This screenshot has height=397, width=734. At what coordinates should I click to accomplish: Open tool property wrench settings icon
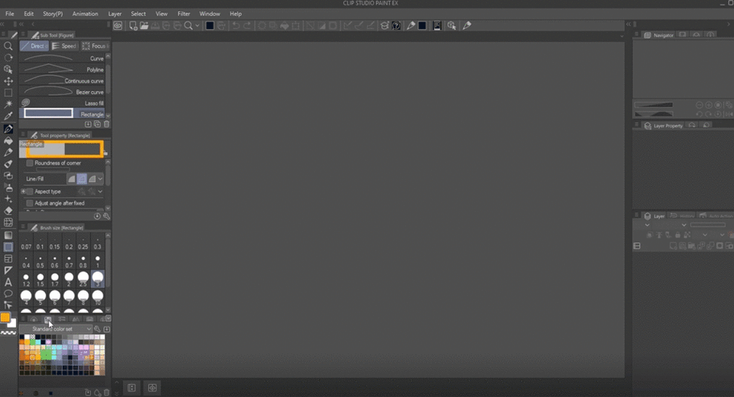coord(106,216)
